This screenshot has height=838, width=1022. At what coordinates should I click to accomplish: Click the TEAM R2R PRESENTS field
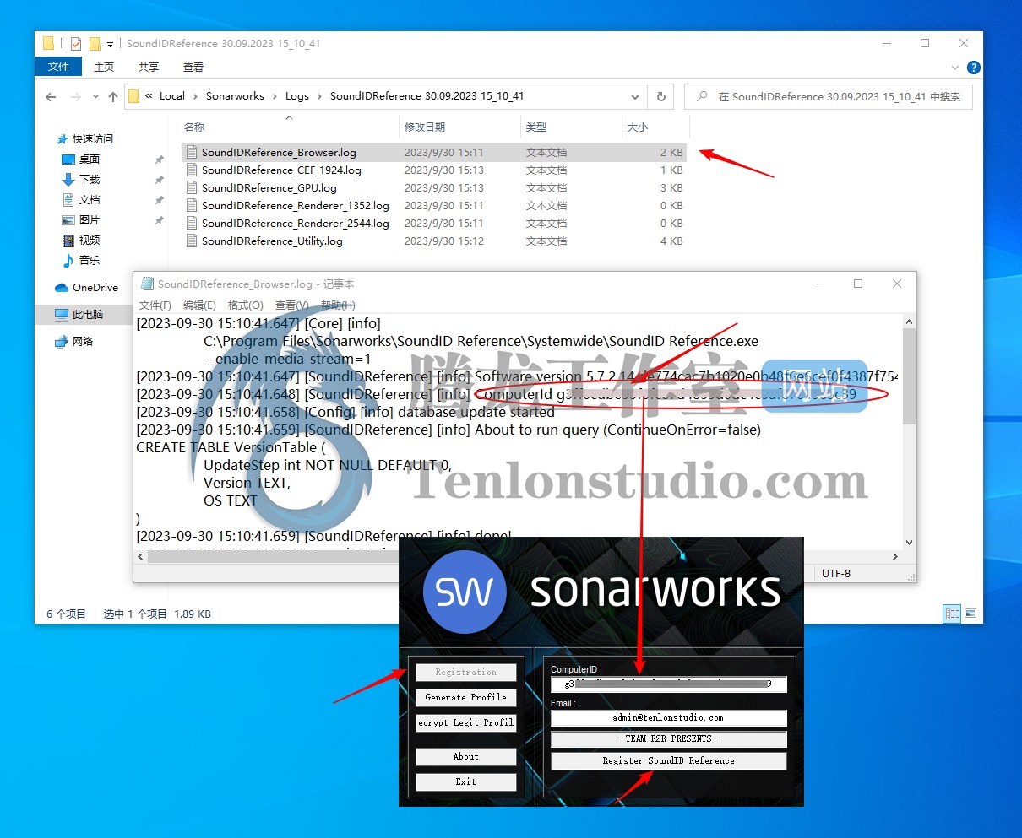tap(669, 739)
